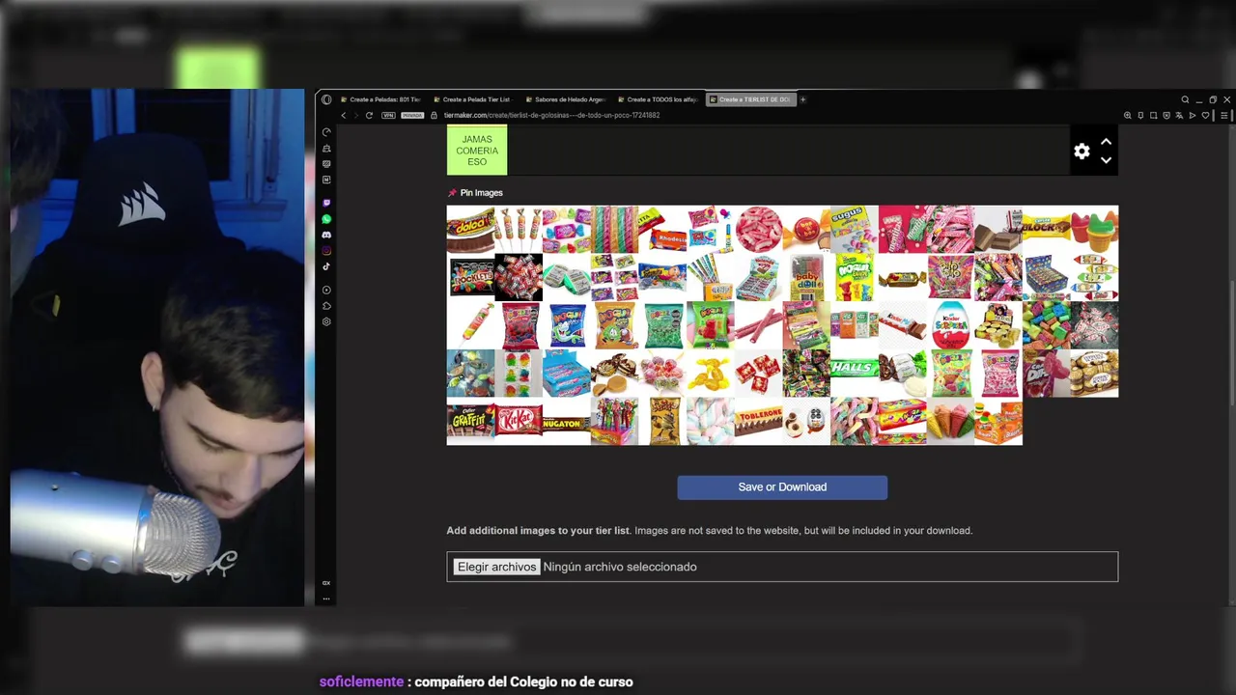Select the marshmallows thumbnail
The height and width of the screenshot is (695, 1236).
tap(710, 422)
